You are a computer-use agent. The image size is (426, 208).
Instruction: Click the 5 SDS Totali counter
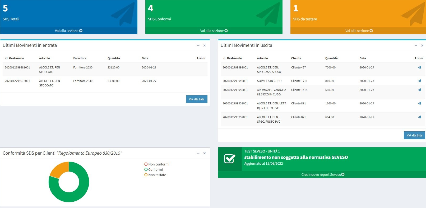[x=5, y=8]
